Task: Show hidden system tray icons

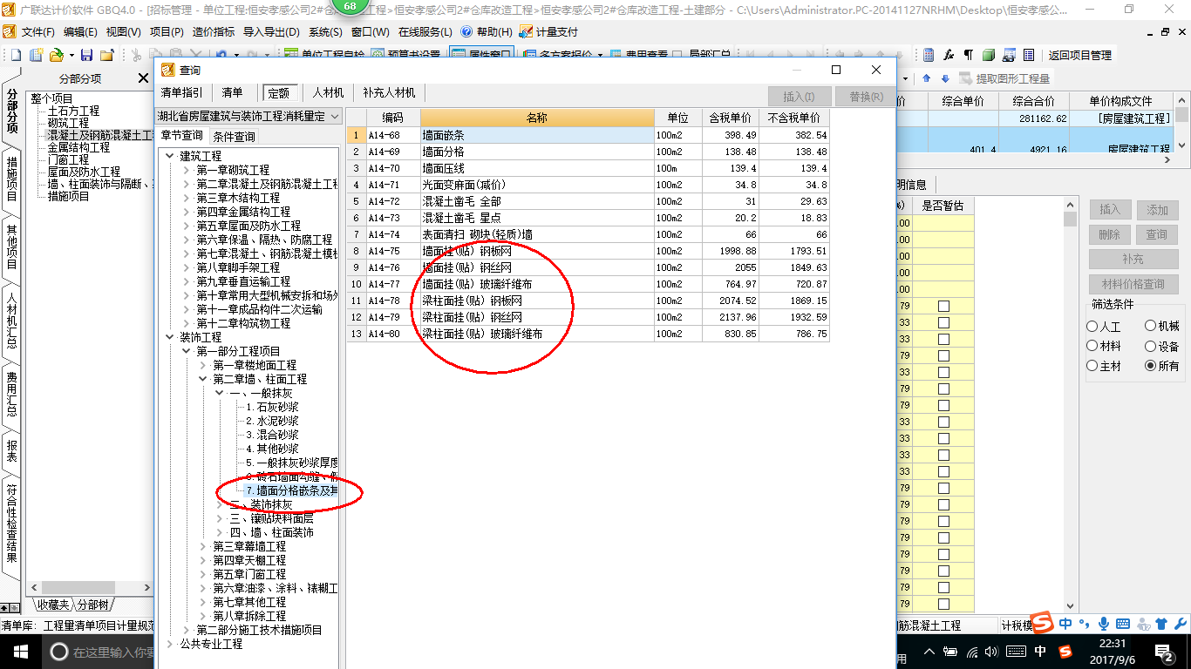Action: (930, 652)
